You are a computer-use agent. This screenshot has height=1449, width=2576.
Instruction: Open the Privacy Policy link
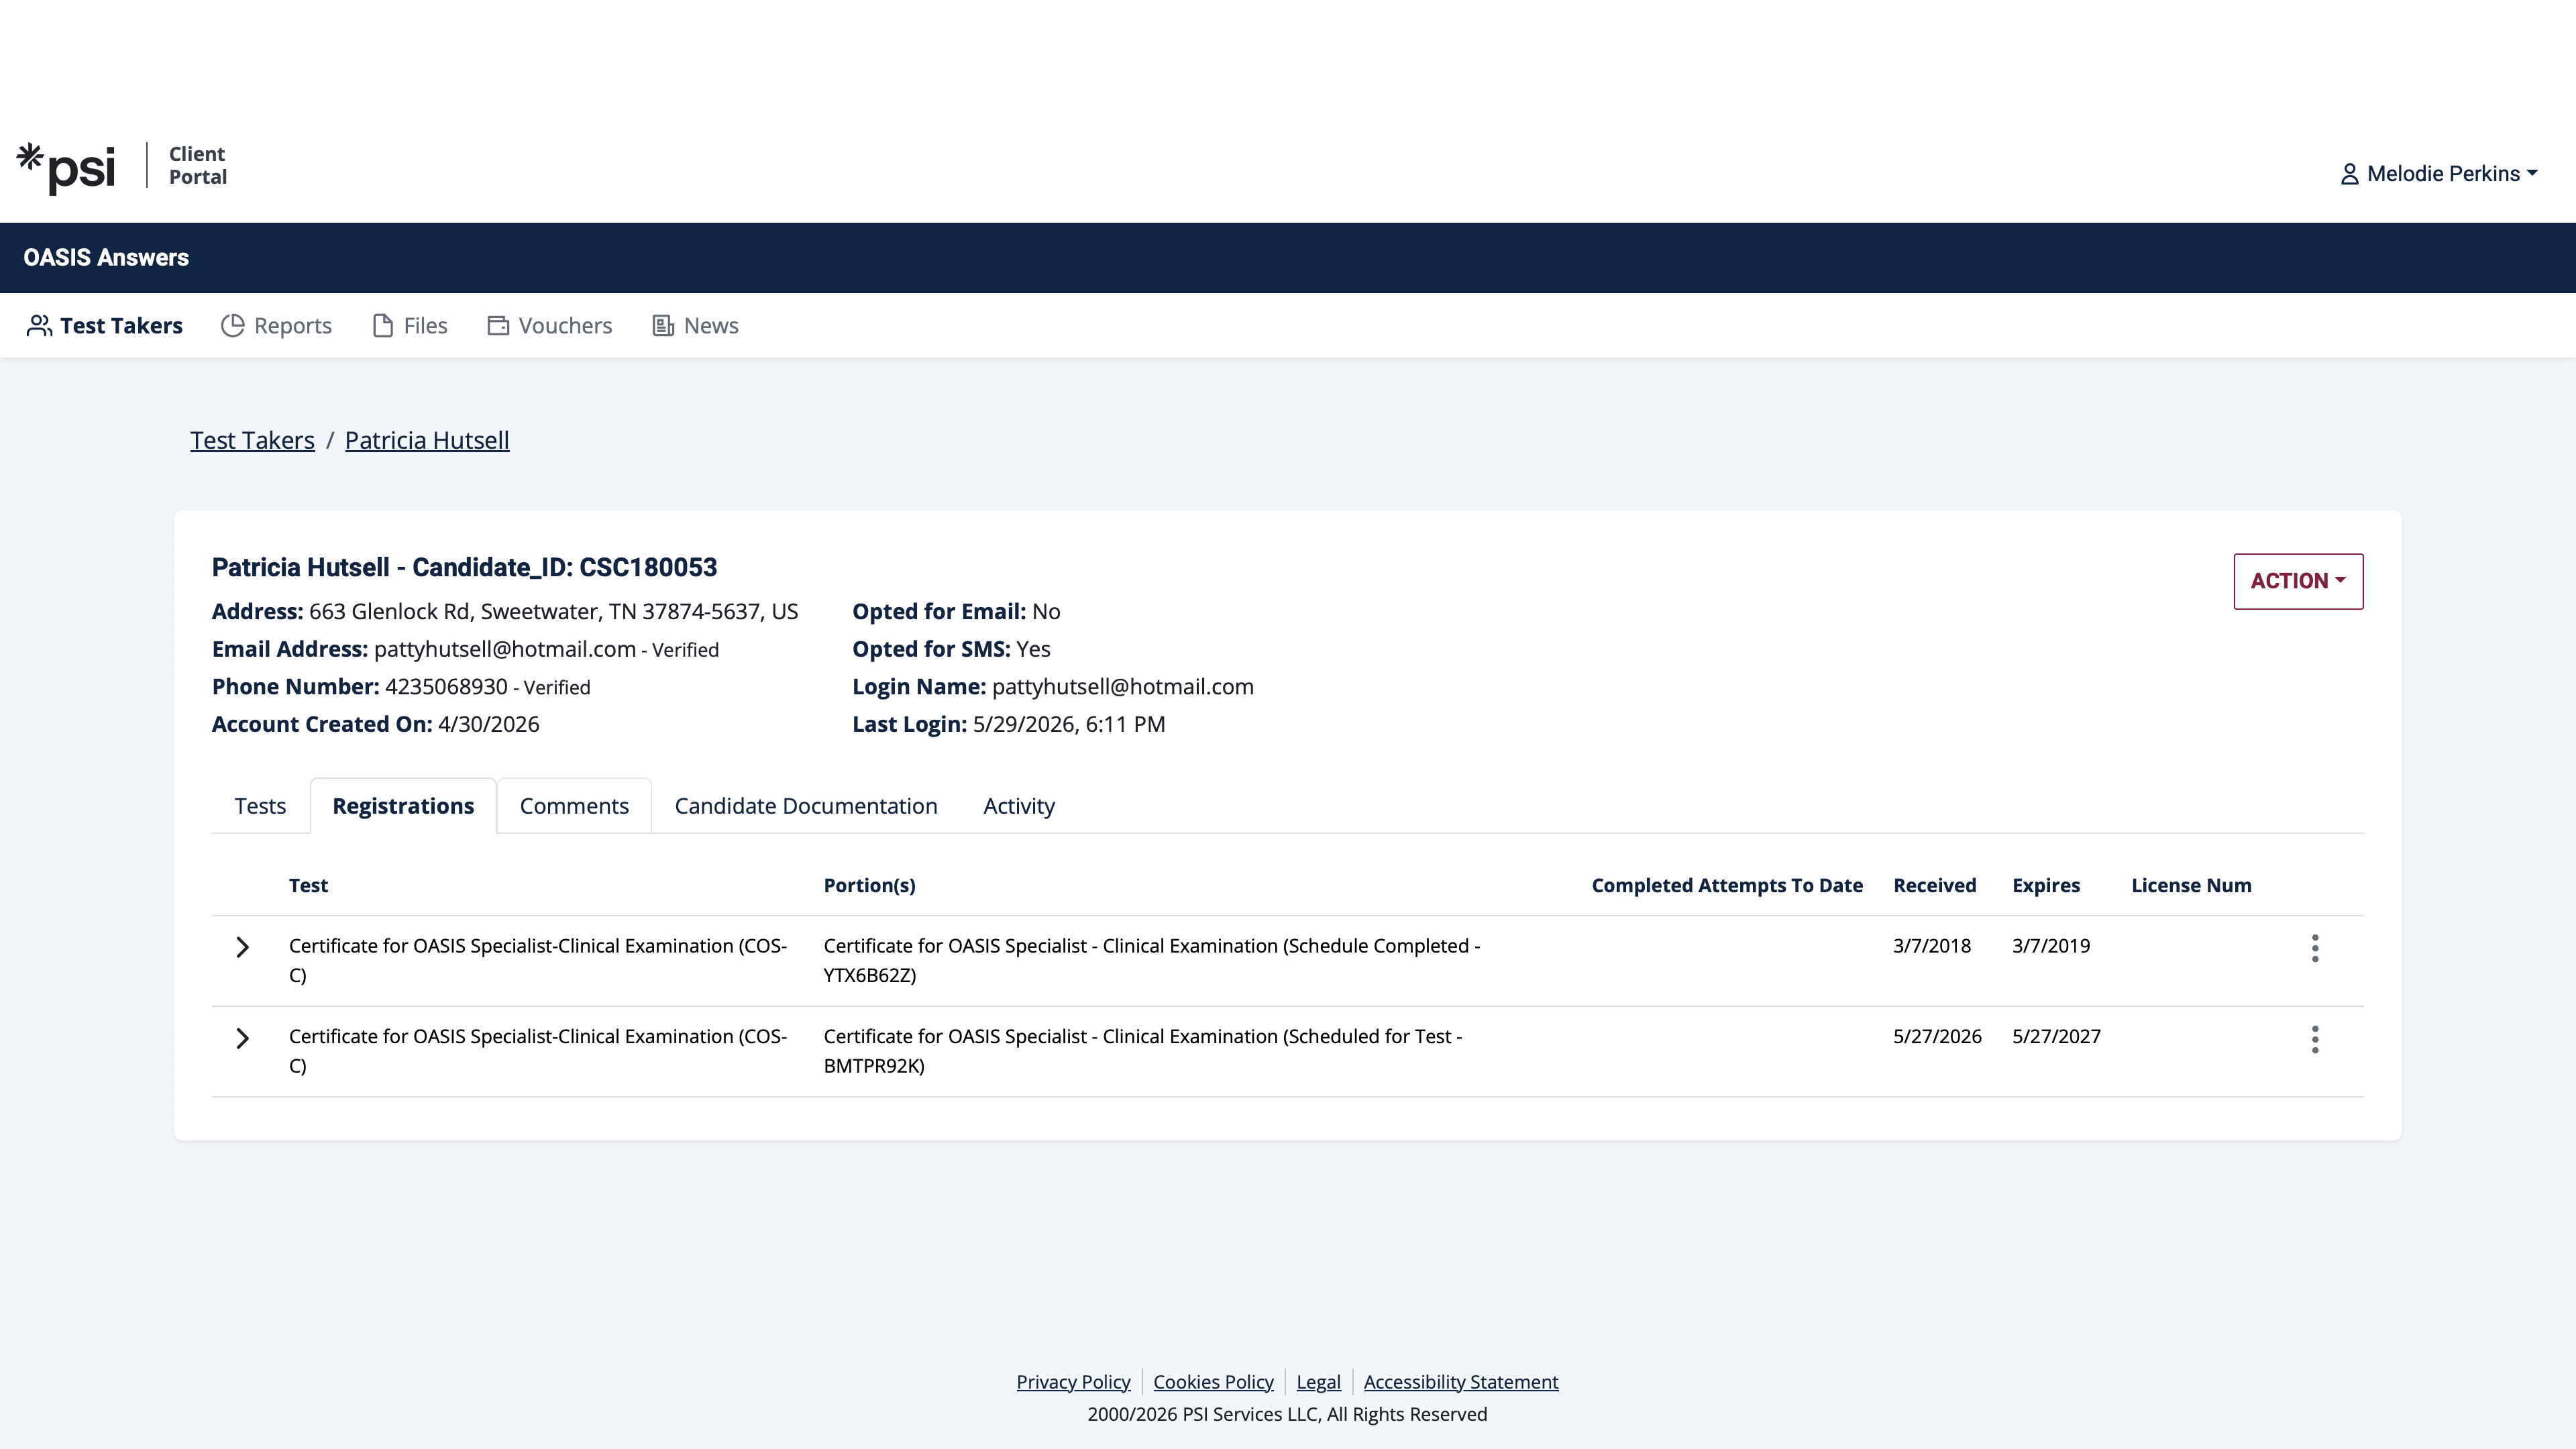(x=1073, y=1382)
